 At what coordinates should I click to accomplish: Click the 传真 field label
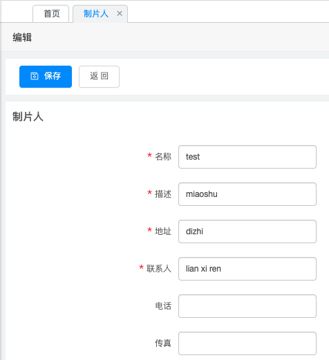tap(163, 343)
